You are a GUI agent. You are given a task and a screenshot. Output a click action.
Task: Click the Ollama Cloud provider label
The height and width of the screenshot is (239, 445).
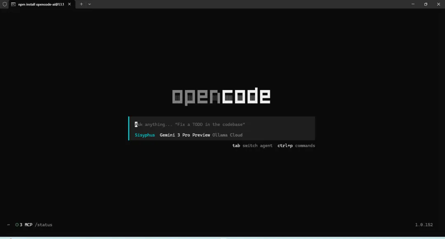pos(227,135)
